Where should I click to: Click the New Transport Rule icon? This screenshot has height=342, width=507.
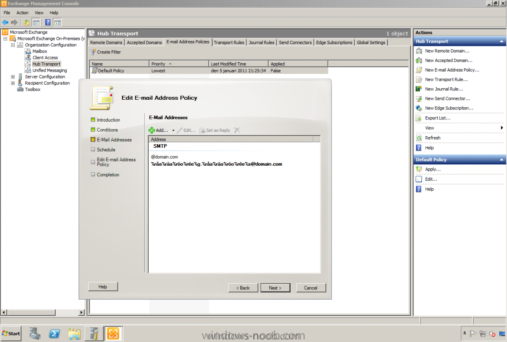coord(419,79)
